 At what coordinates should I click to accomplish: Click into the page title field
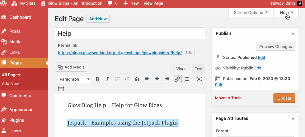(x=130, y=34)
